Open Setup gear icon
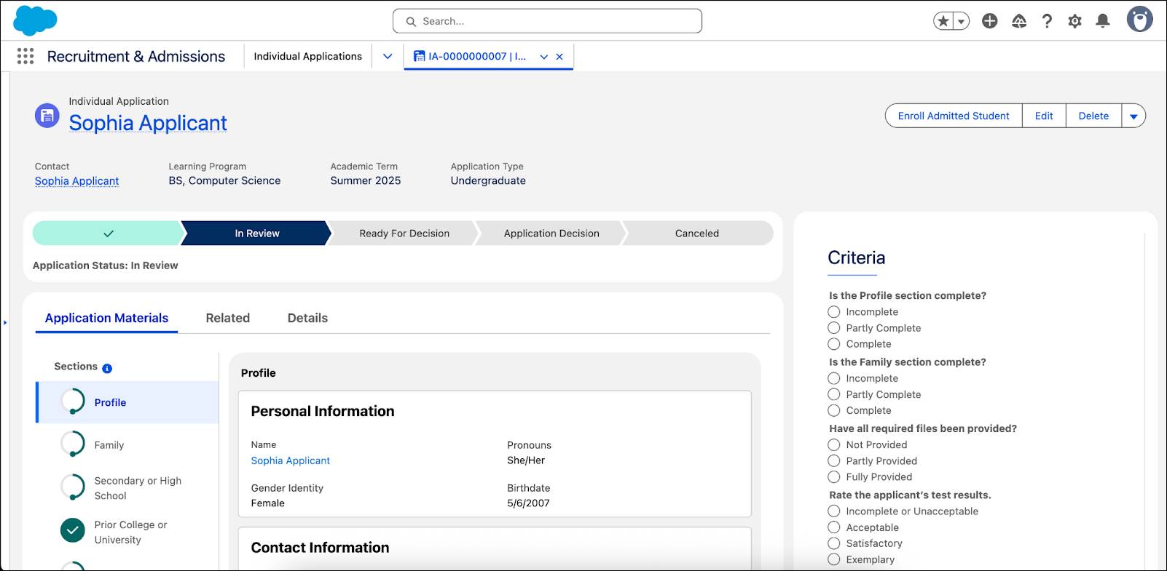Screen dimensions: 1167x571 coord(1074,21)
